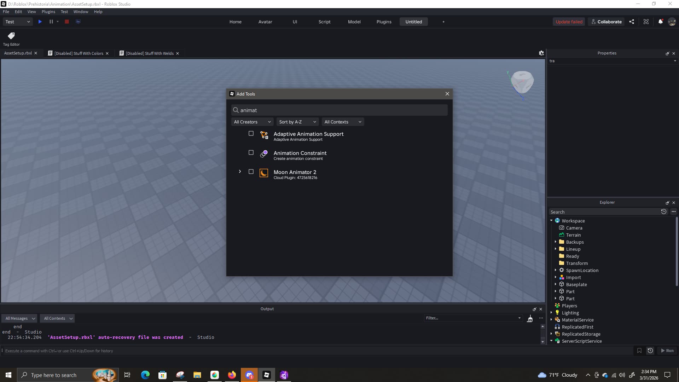
Task: Click the output Filter field
Action: click(x=473, y=318)
